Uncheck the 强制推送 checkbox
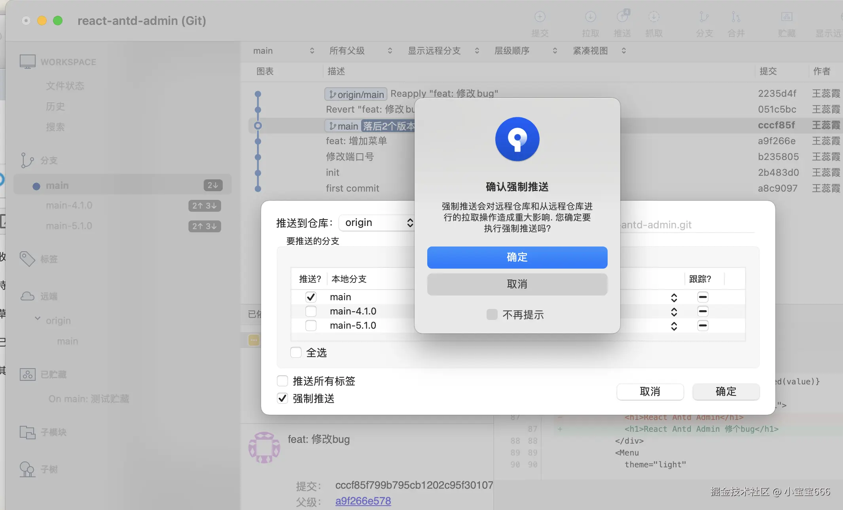The height and width of the screenshot is (510, 843). point(282,399)
